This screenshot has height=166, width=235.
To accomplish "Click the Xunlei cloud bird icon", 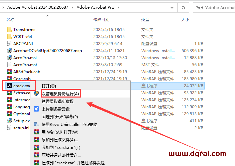I will [x=36, y=109].
